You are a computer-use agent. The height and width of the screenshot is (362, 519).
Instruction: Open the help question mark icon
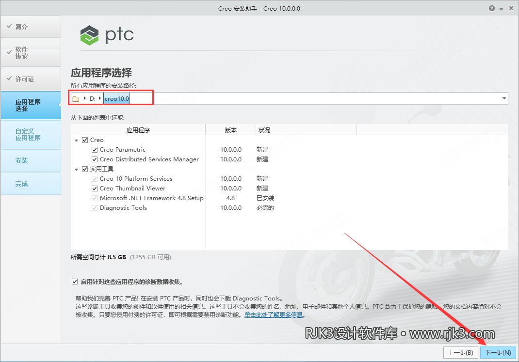point(492,8)
